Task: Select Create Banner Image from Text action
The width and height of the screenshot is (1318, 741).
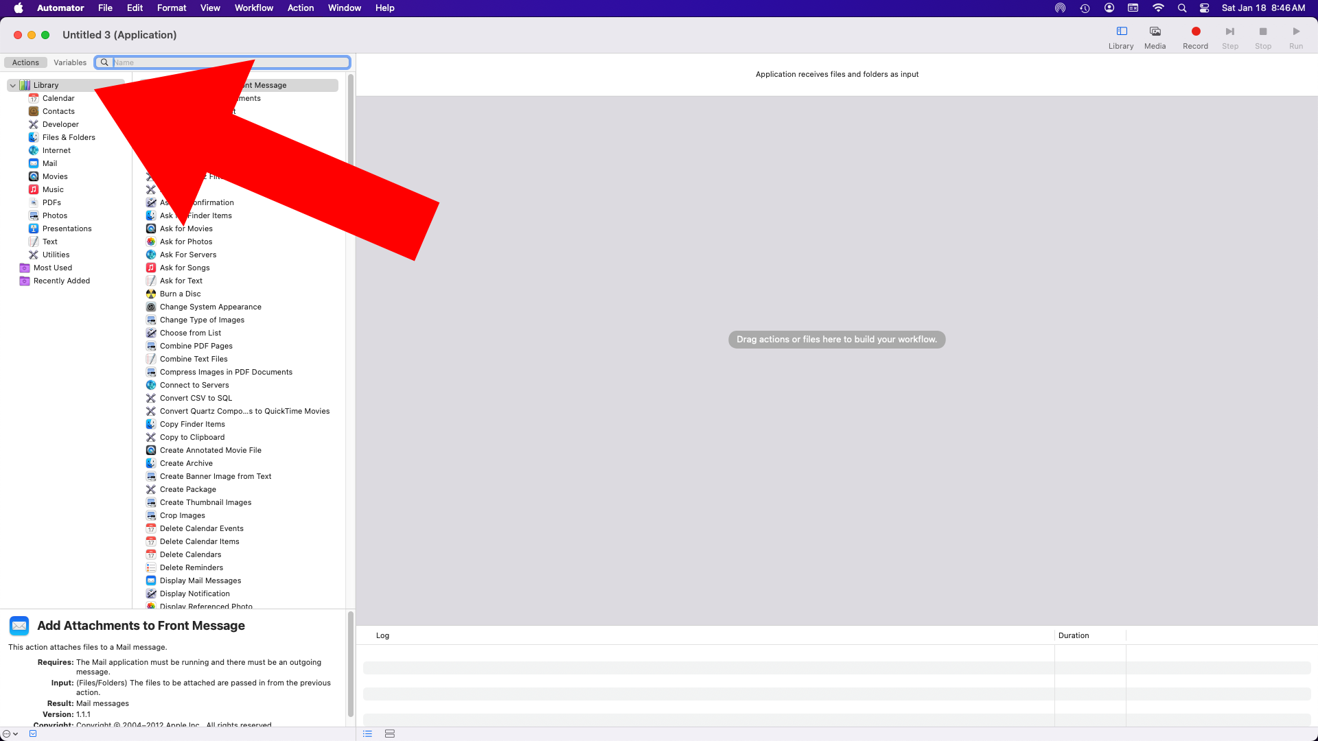Action: tap(216, 476)
